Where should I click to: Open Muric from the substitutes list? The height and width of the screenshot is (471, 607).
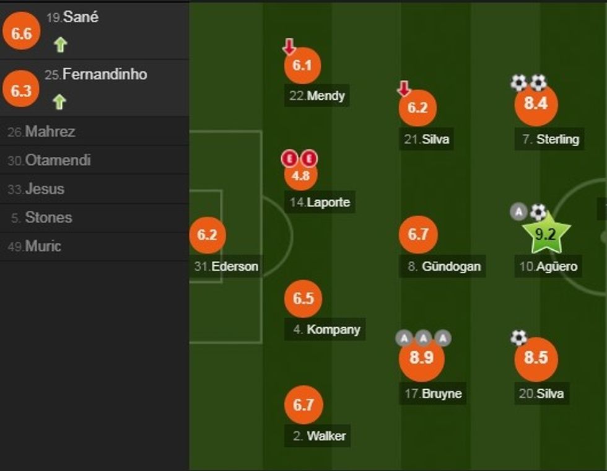tap(35, 246)
